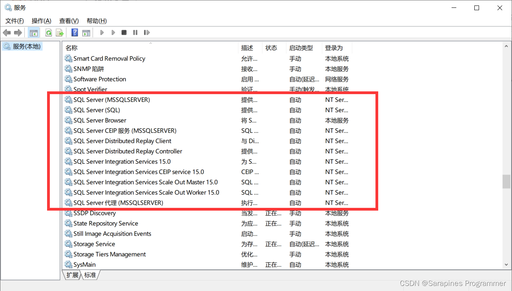Open the 文件(F) menu
512x291 pixels.
pyautogui.click(x=15, y=21)
